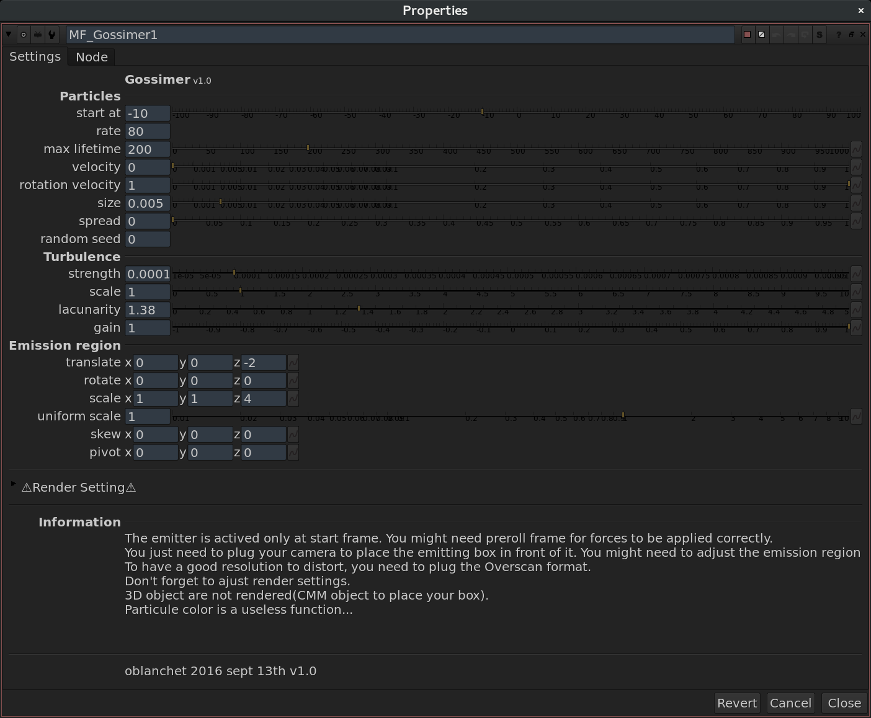Click animation curve icon on translate row
The width and height of the screenshot is (871, 718).
coord(292,362)
